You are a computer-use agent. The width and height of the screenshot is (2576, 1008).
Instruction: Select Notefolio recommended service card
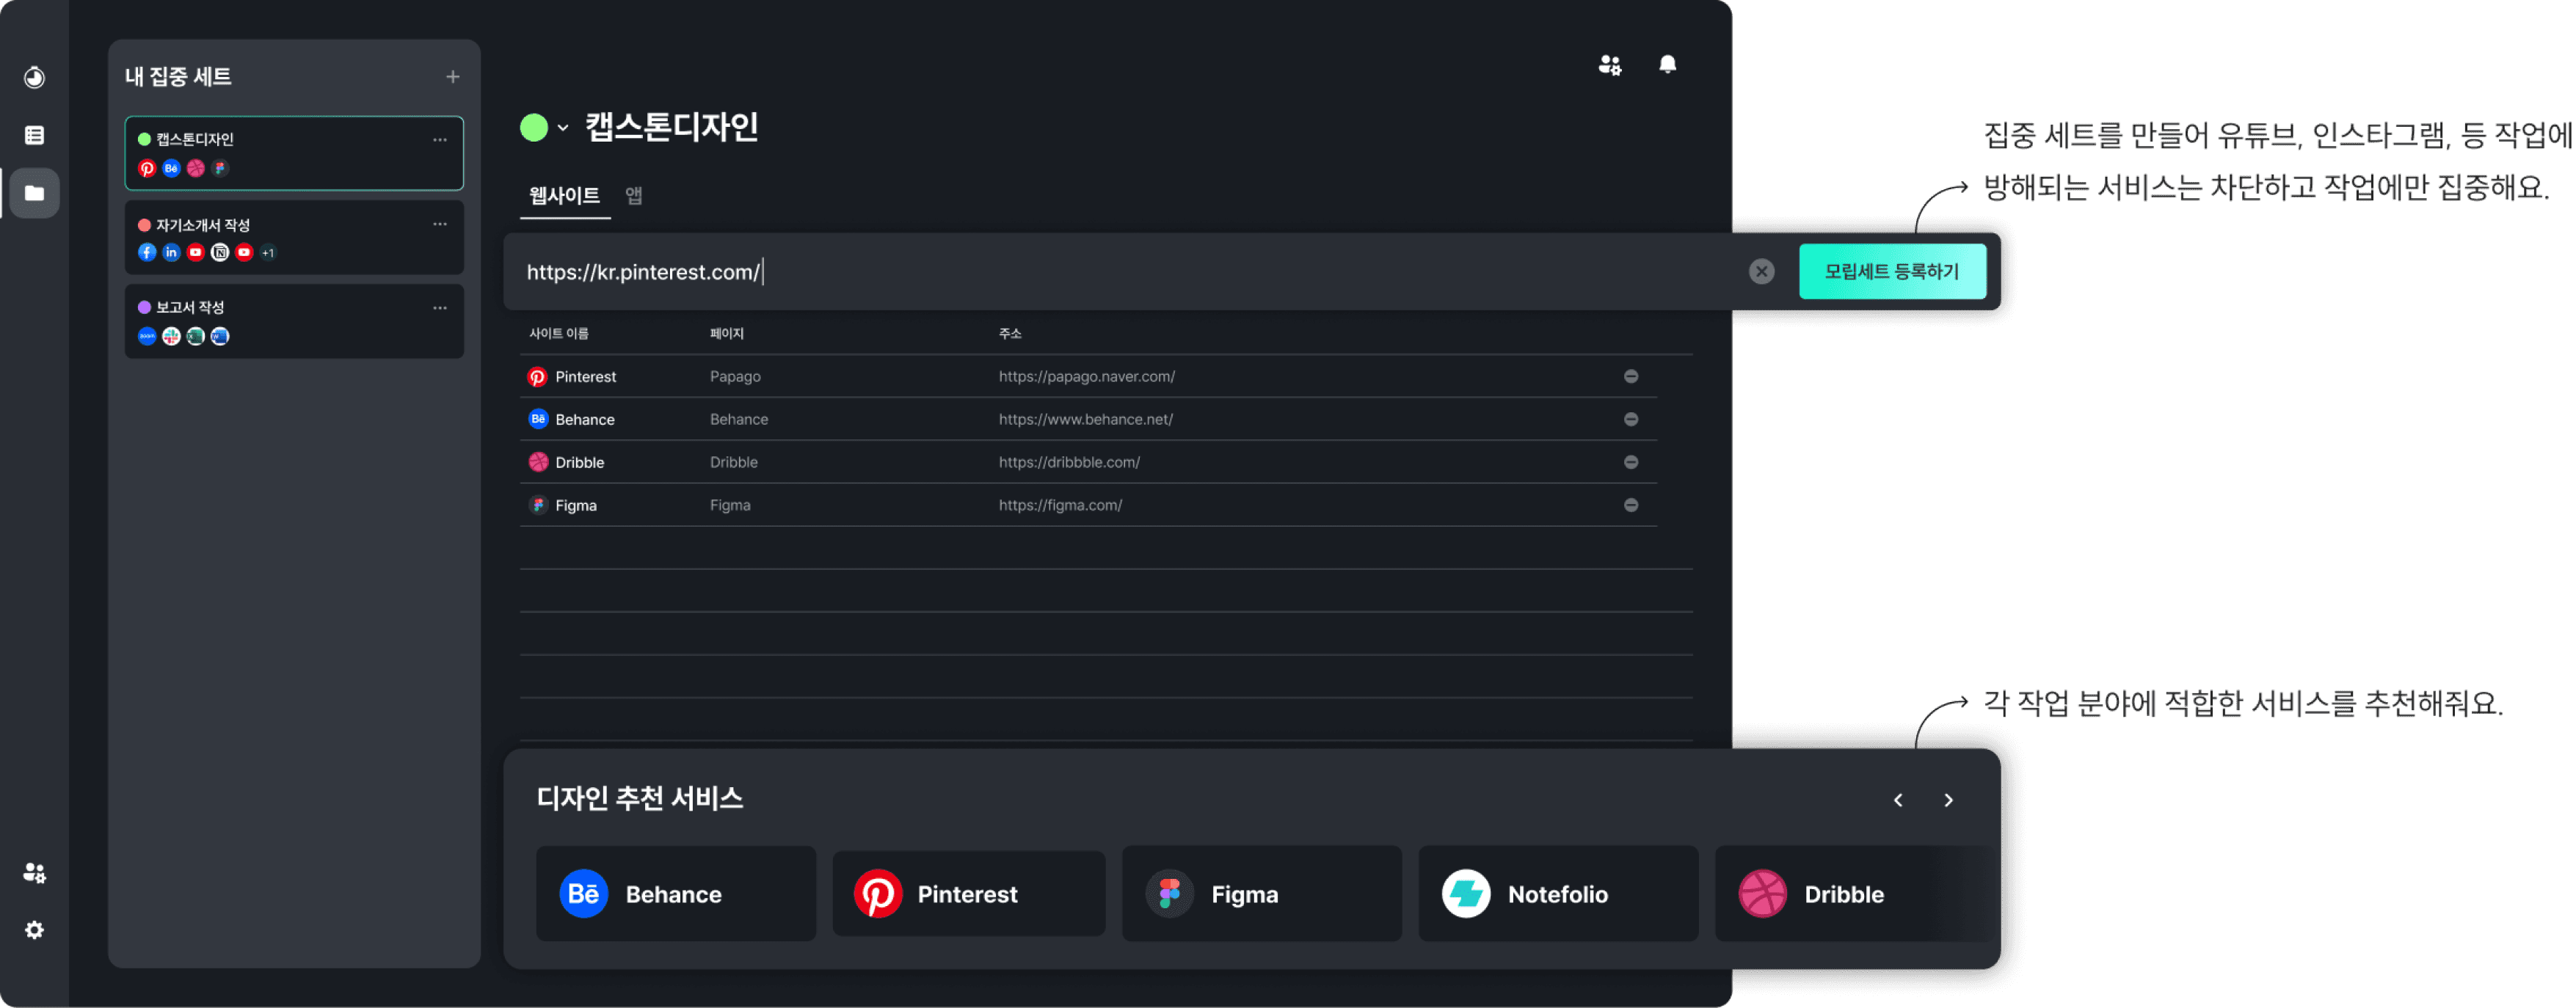(x=1557, y=893)
